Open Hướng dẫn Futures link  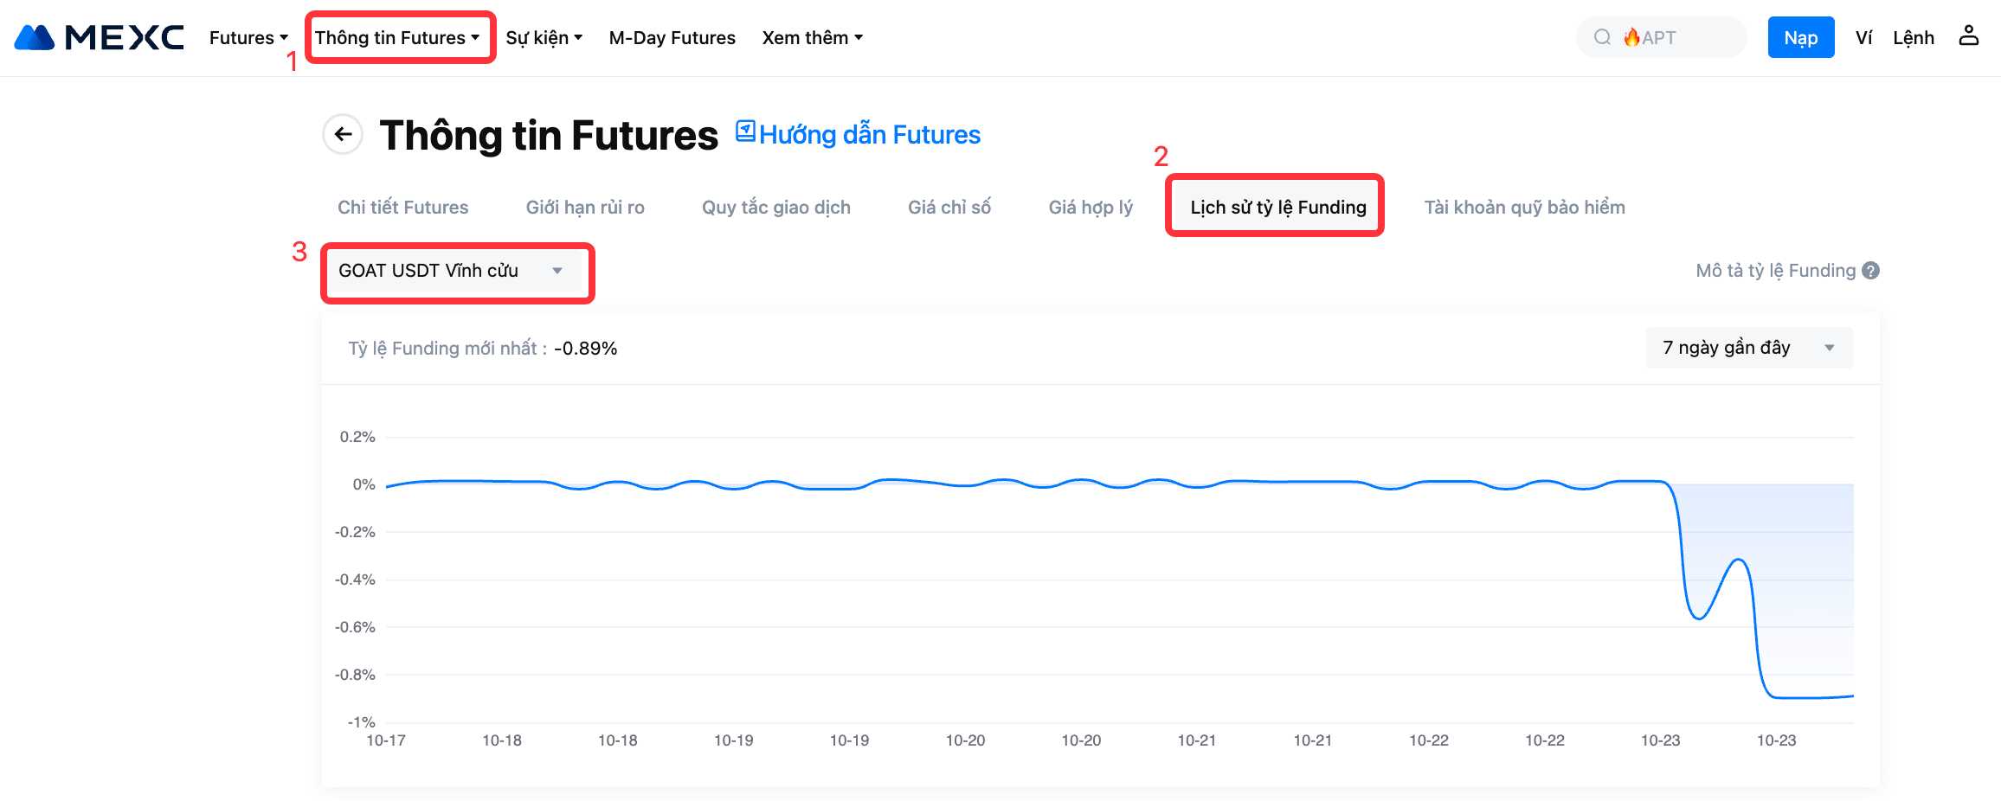point(869,135)
